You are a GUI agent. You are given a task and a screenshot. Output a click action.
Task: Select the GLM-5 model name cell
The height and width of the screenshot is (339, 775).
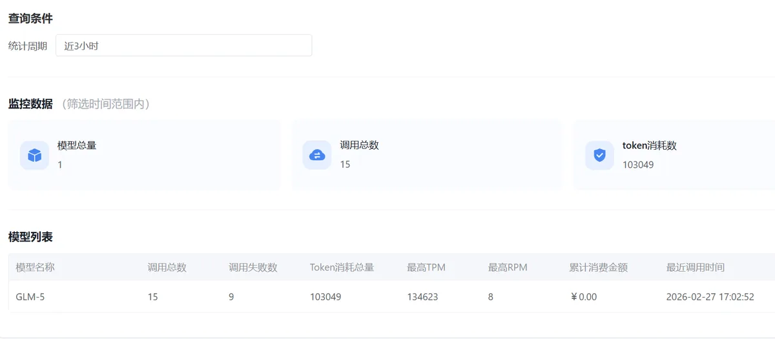(x=30, y=297)
